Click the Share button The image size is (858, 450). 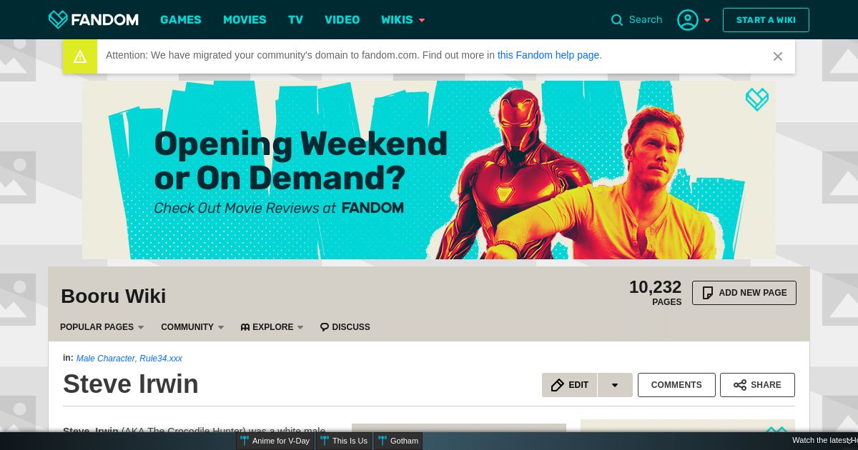pos(757,385)
